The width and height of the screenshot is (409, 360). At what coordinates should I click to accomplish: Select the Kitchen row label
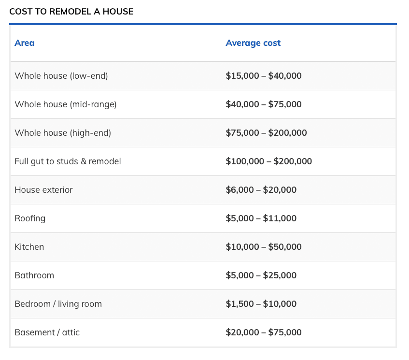click(x=29, y=247)
